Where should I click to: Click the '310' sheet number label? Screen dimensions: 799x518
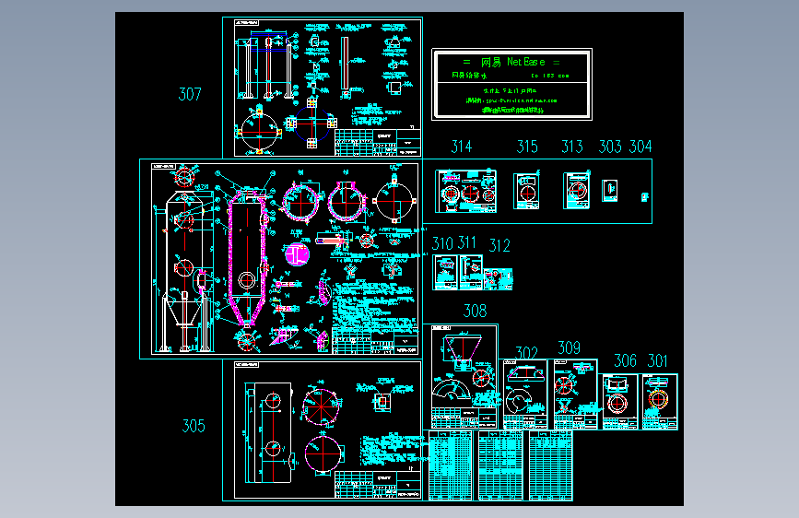442,243
